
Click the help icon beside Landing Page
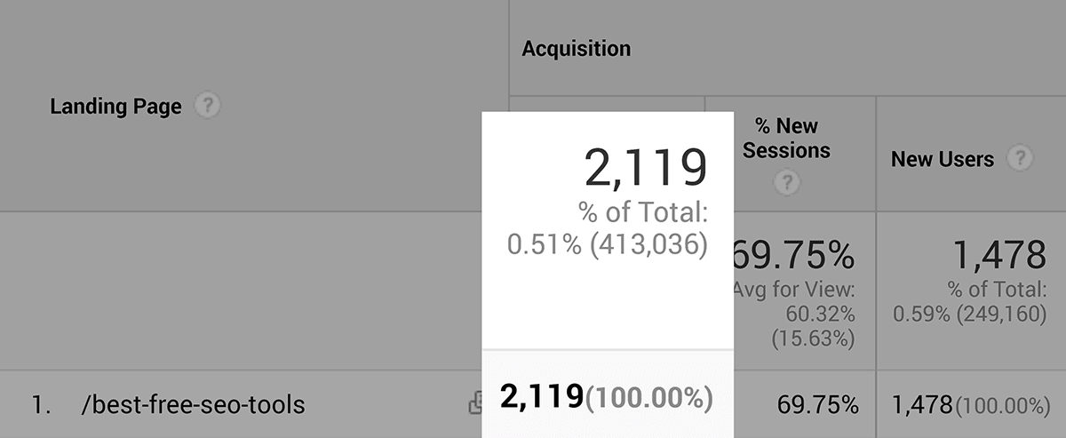click(207, 107)
